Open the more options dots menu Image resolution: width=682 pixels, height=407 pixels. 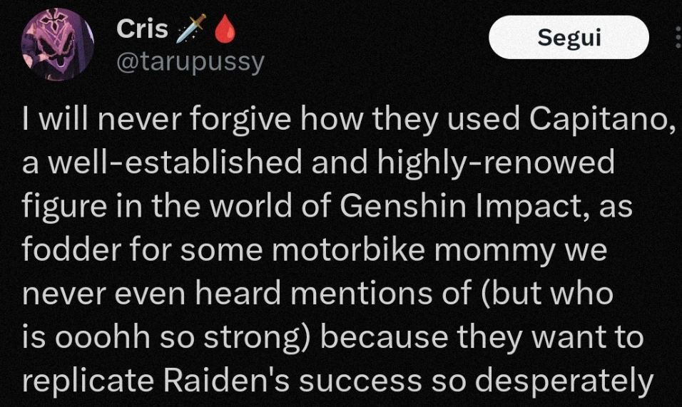(677, 37)
